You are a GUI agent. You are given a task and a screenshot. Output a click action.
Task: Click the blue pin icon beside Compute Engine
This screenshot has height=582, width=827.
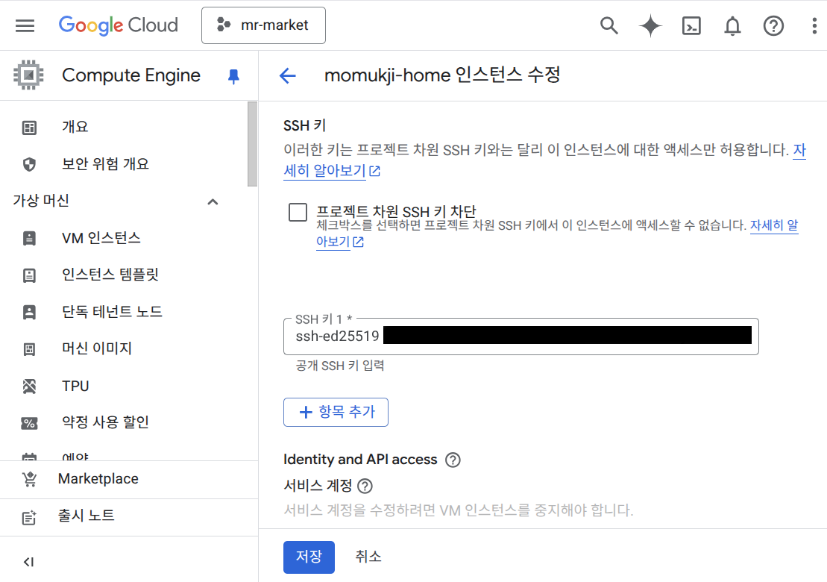(x=233, y=76)
